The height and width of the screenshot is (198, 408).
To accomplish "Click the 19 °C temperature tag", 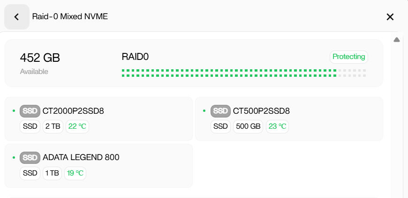I will (75, 173).
